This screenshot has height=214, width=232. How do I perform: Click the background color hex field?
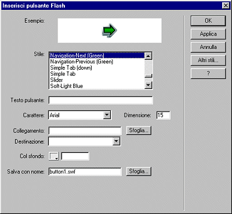click(x=75, y=156)
